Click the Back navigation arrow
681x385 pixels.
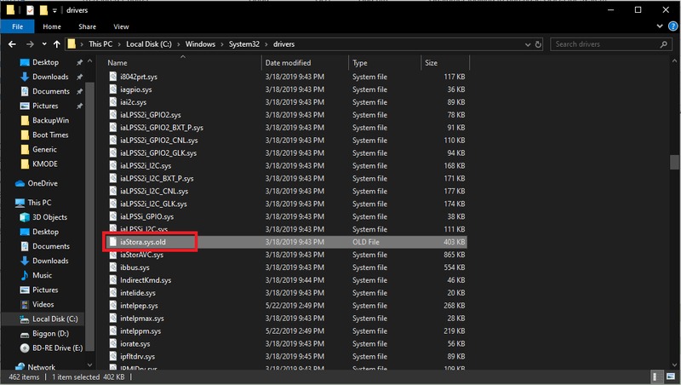pos(10,43)
